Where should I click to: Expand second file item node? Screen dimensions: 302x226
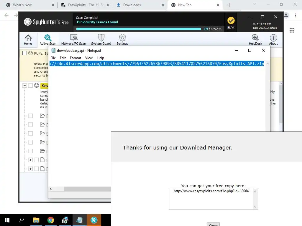coord(30,169)
